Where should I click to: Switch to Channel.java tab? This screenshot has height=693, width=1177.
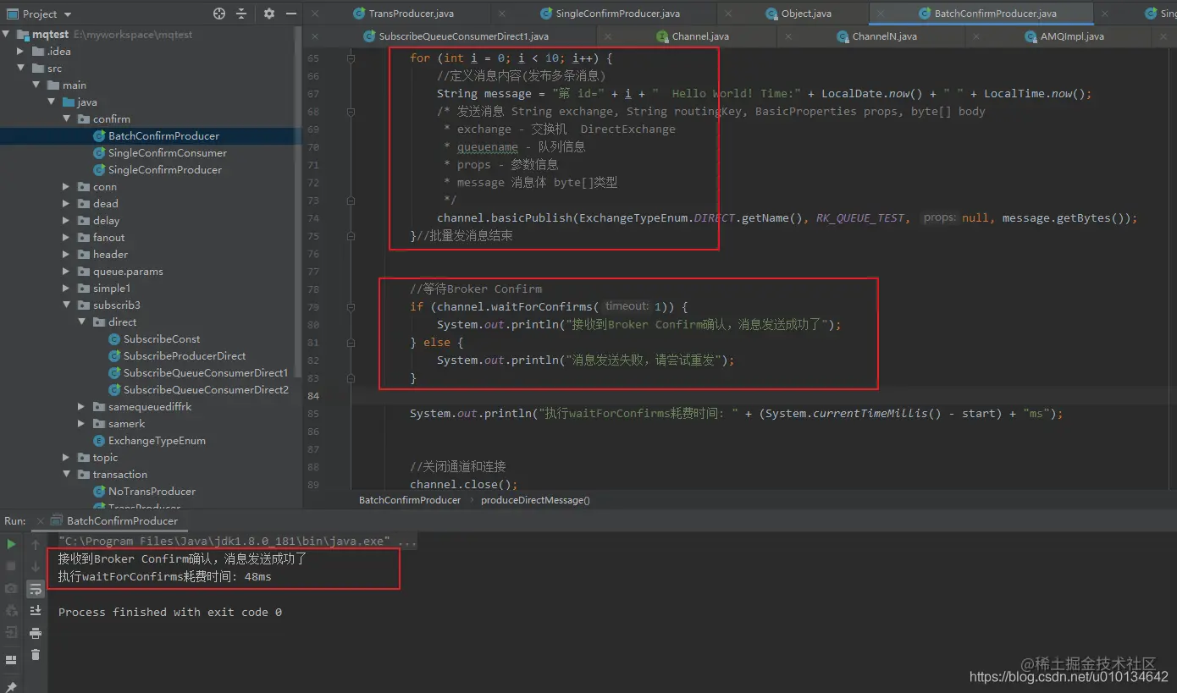tap(693, 36)
